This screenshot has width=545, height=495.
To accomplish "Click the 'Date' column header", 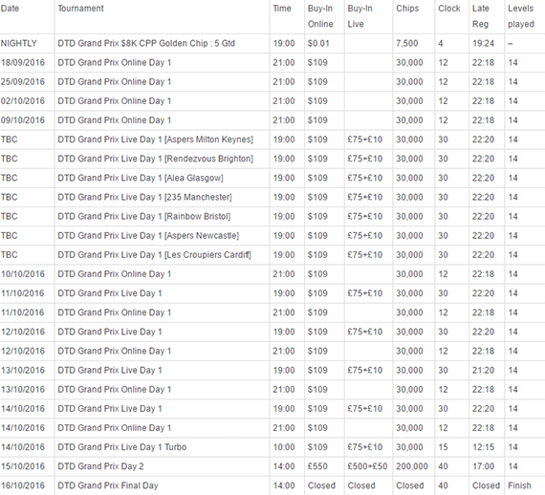I will [10, 9].
